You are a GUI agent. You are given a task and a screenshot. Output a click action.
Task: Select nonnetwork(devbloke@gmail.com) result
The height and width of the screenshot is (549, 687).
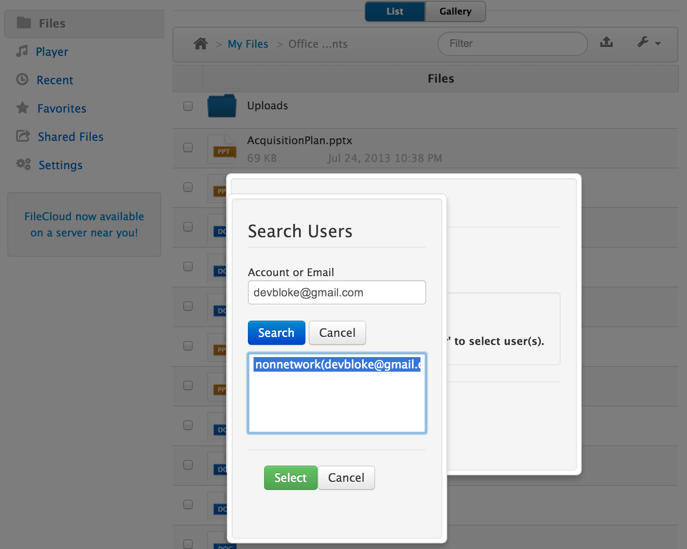tap(337, 364)
